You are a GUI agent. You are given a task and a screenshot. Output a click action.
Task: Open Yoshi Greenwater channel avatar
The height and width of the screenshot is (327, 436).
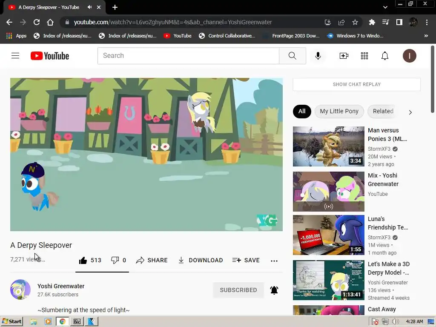[20, 290]
